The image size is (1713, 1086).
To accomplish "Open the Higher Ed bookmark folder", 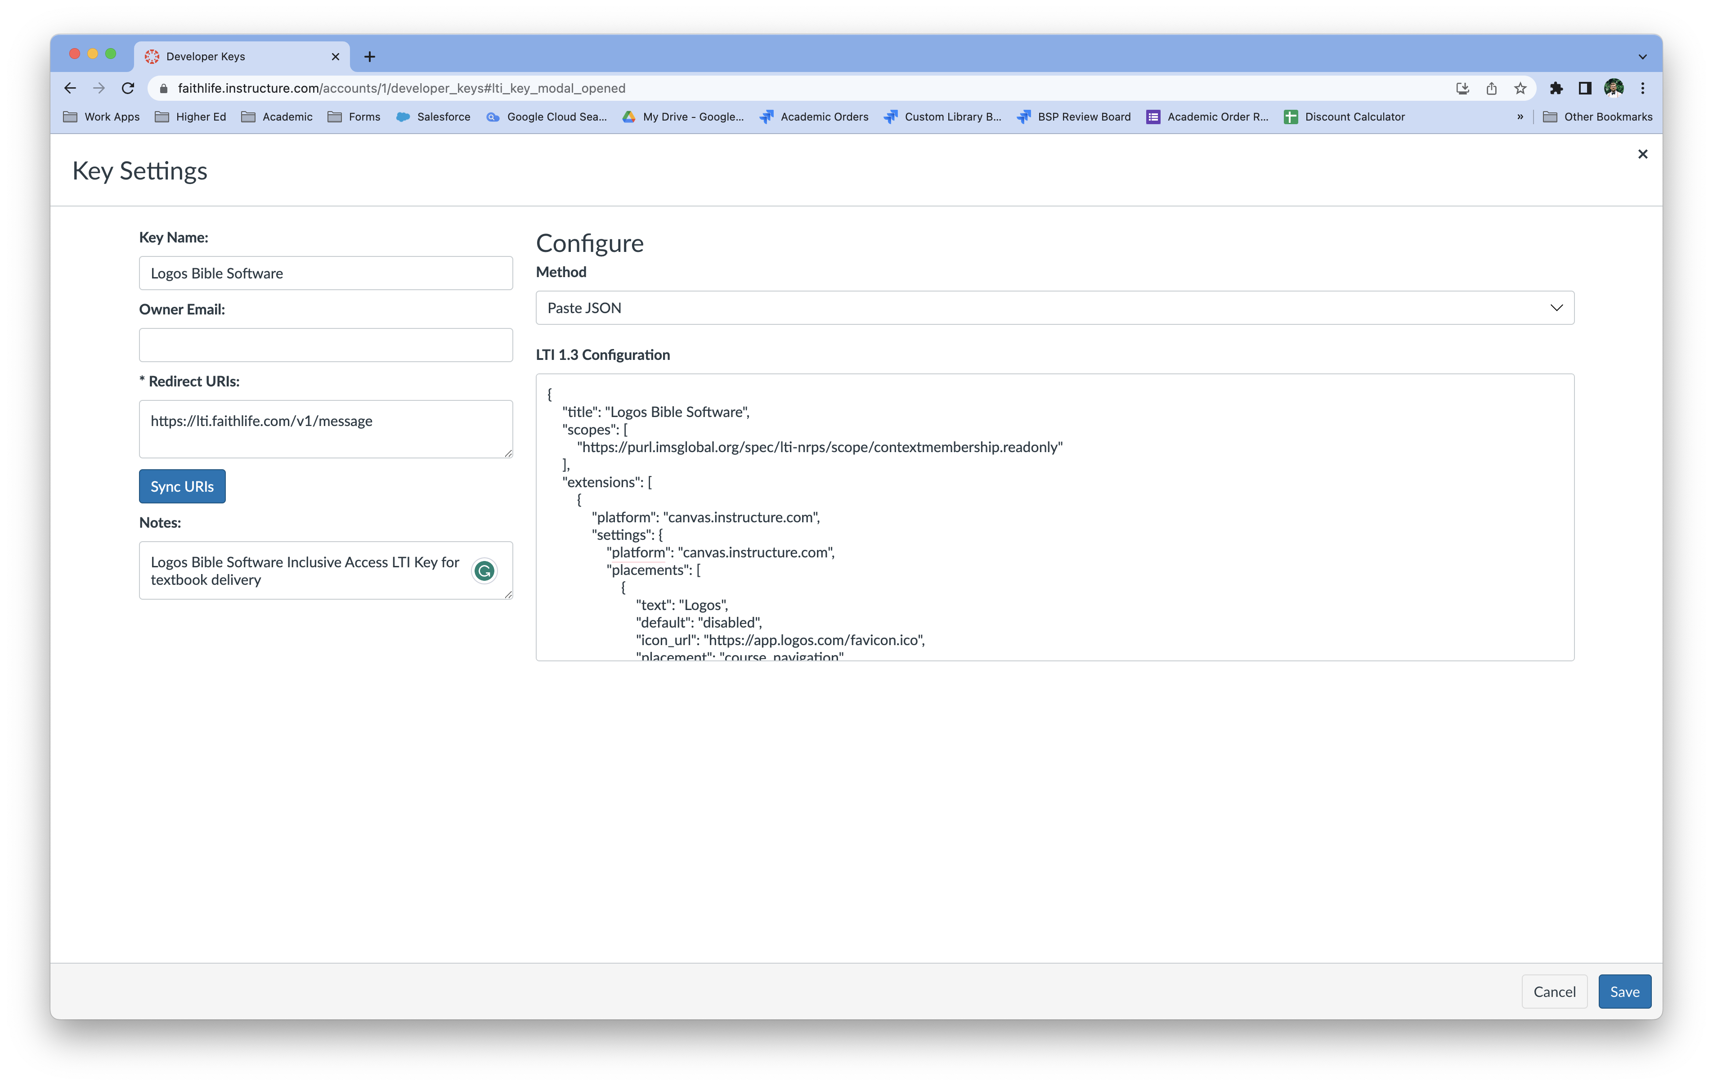I will [191, 117].
